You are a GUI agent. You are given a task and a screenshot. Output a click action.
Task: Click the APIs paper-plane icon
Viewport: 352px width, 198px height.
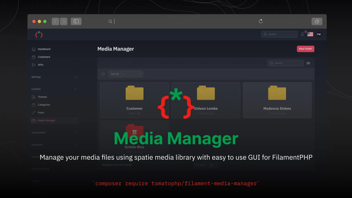[x=33, y=65]
